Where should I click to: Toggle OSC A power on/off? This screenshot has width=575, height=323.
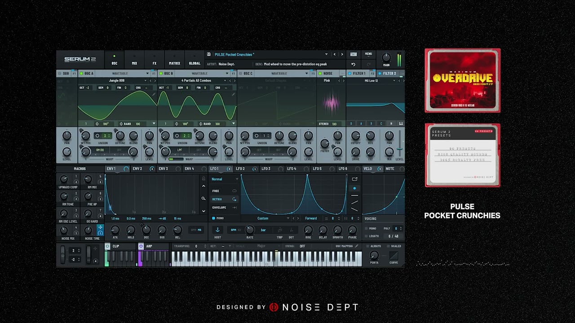click(81, 73)
